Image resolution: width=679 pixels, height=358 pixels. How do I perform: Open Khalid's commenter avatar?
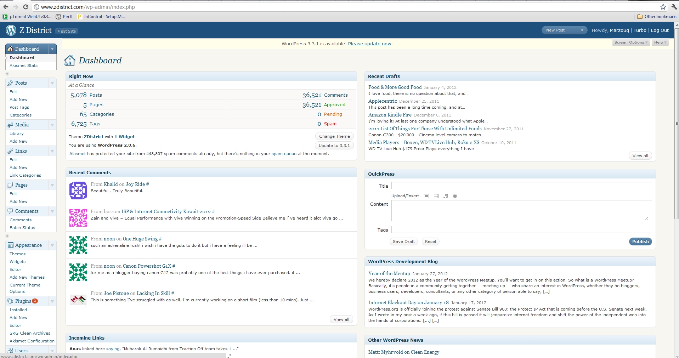click(x=78, y=191)
